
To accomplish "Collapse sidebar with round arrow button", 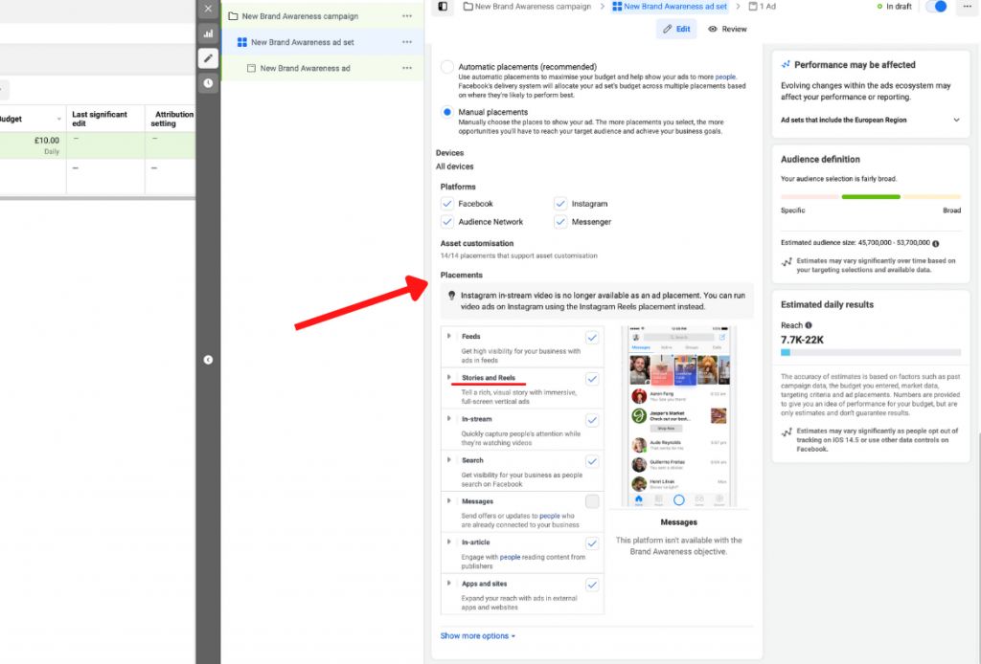I will 208,360.
